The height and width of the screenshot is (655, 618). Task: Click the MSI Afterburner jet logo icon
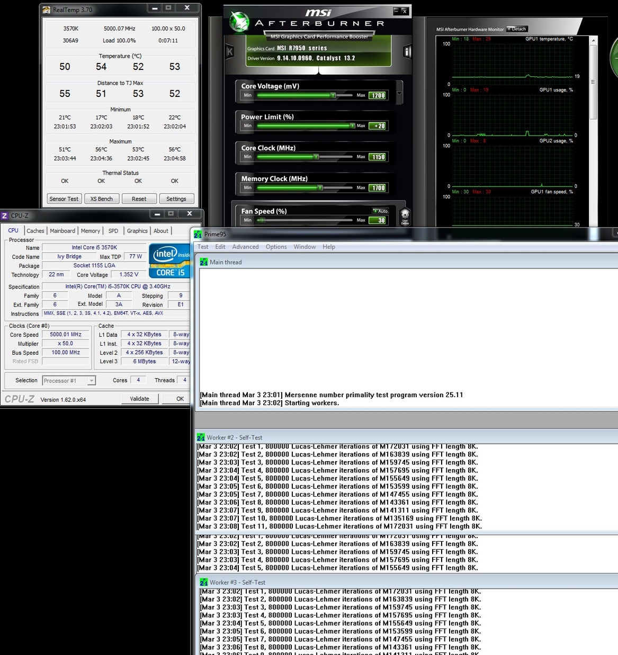click(239, 22)
